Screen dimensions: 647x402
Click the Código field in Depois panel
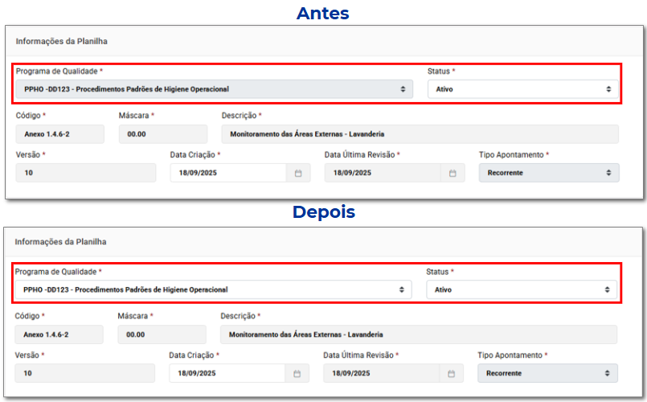coord(59,334)
